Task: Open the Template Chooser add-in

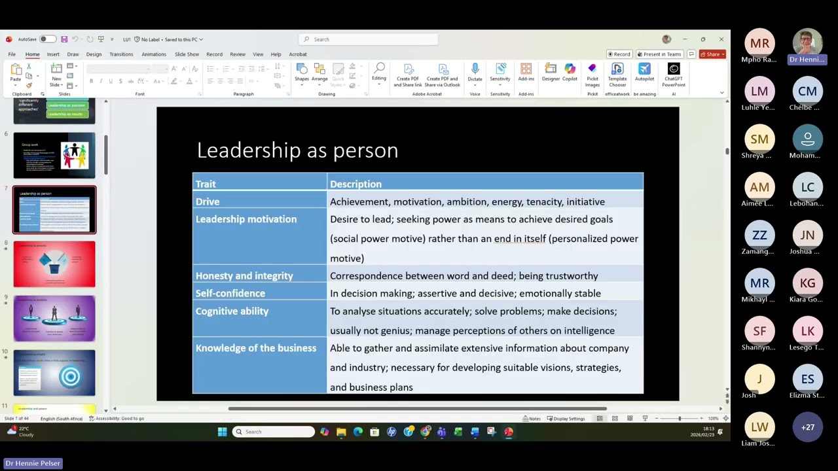Action: [617, 75]
